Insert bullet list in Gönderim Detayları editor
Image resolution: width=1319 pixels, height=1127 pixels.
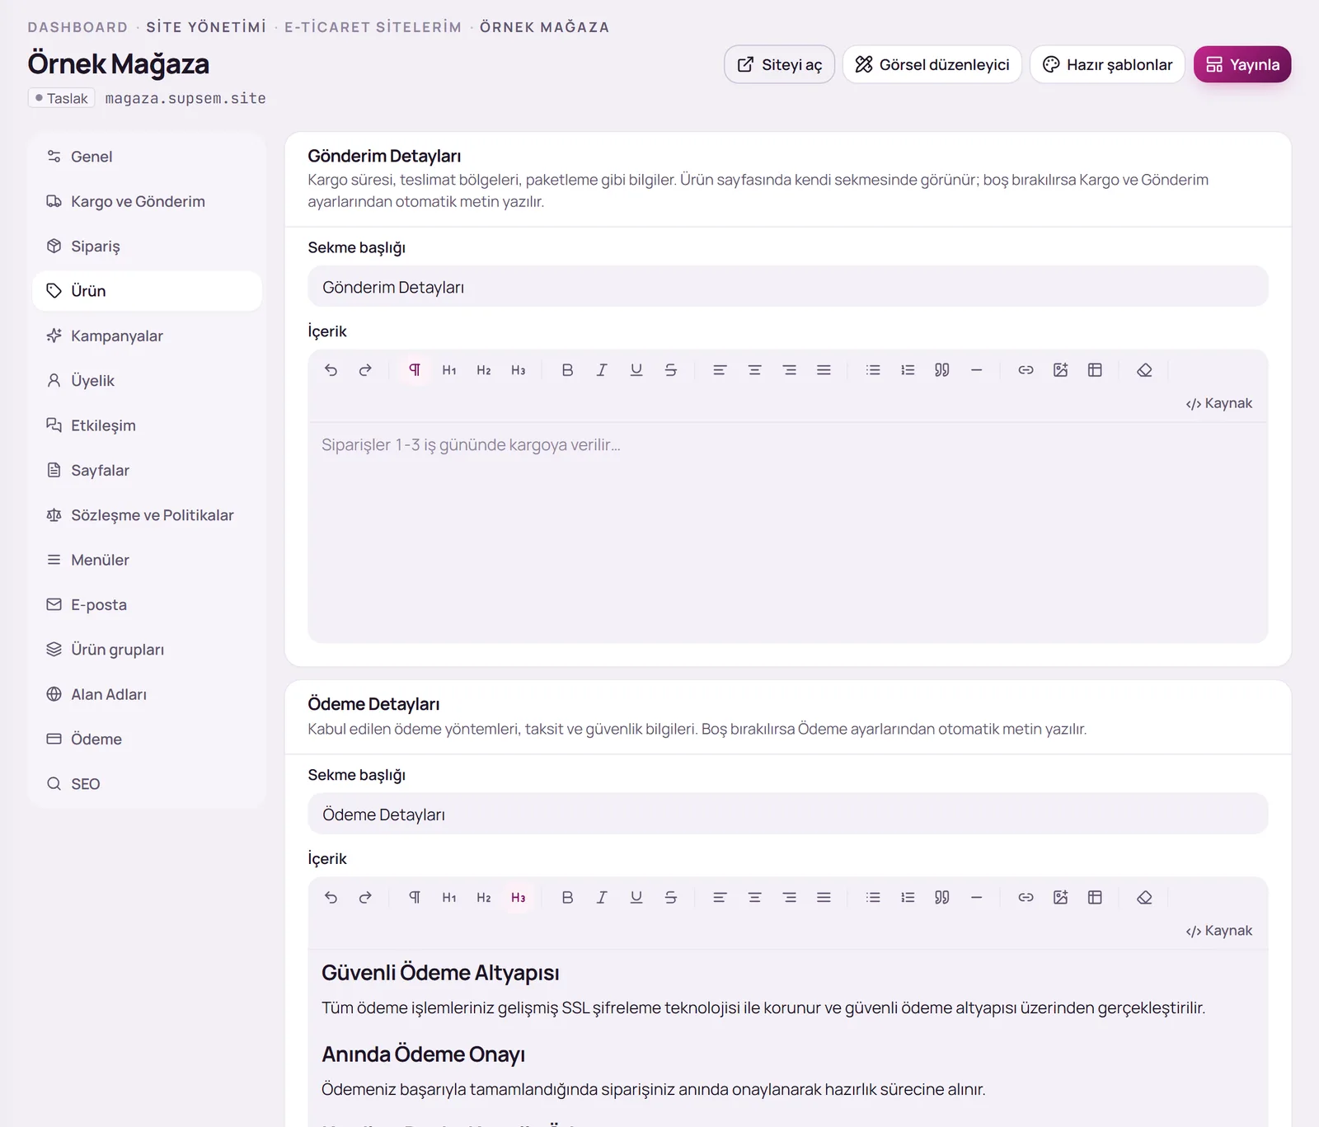873,370
